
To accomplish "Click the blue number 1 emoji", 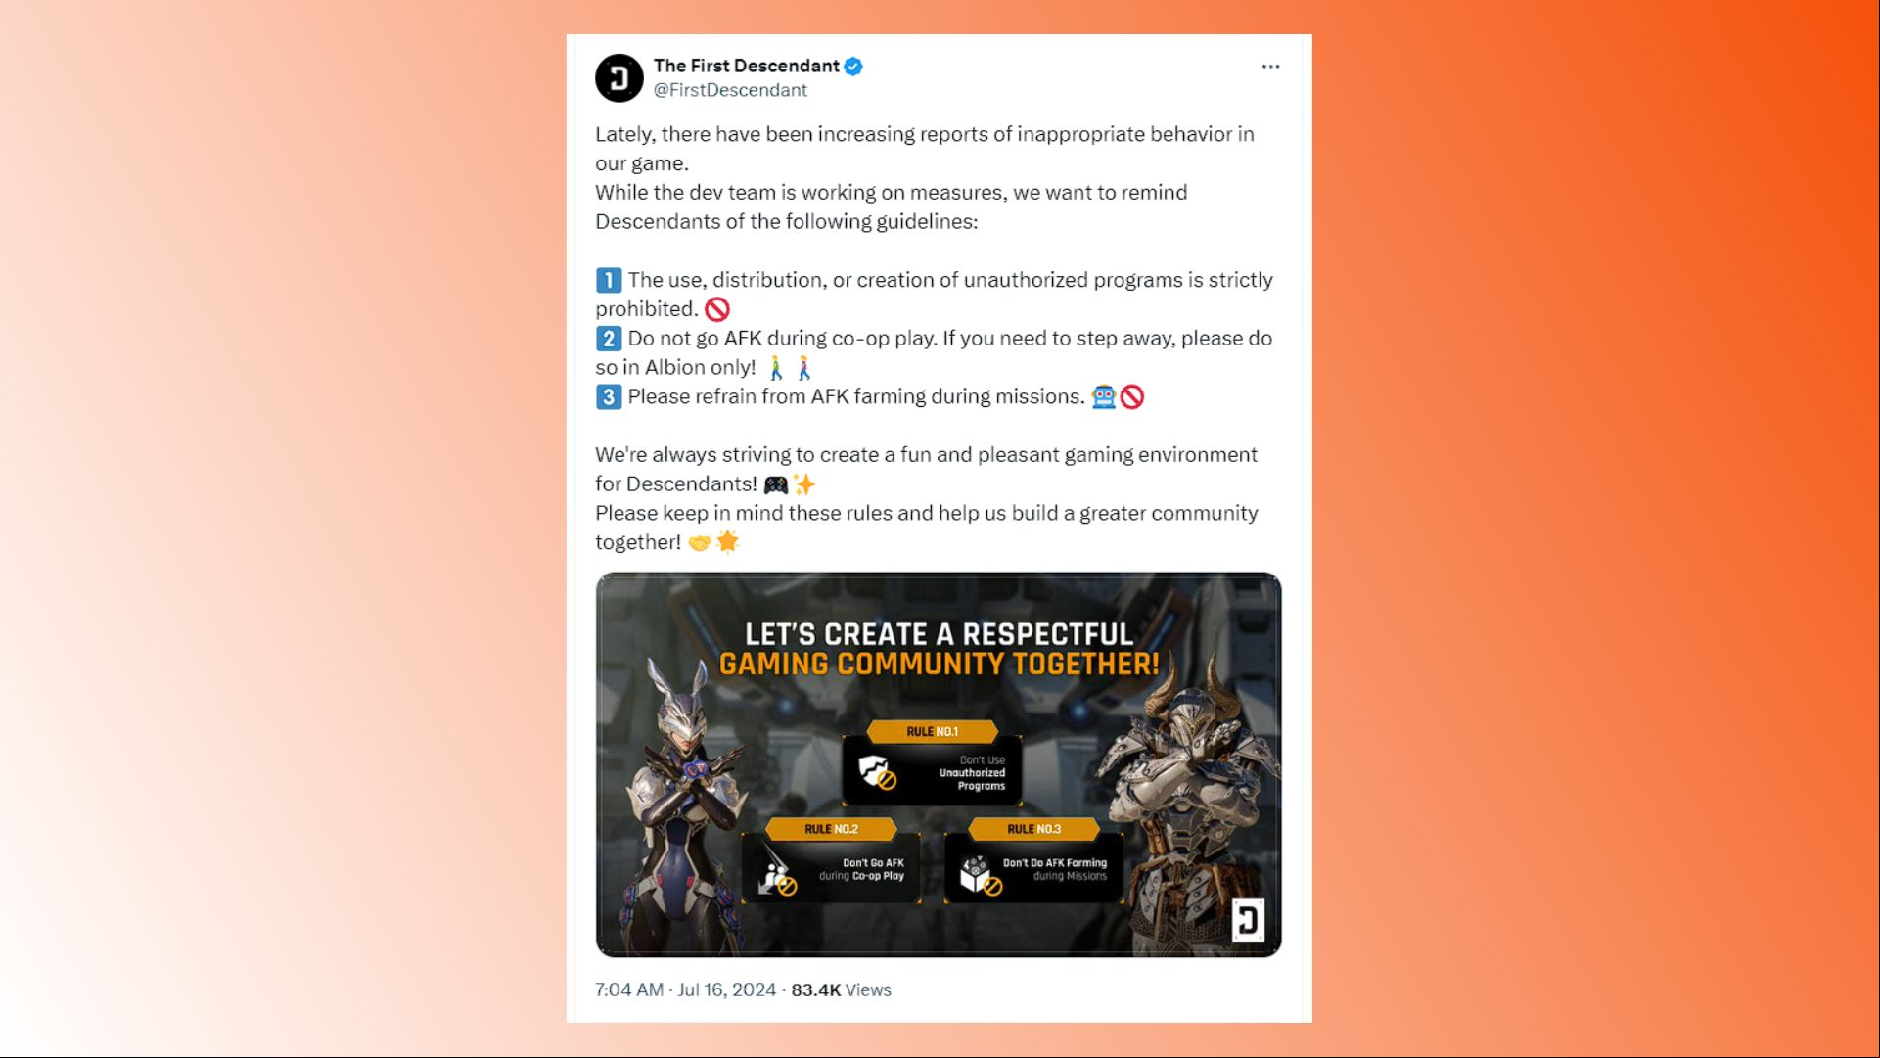I will (609, 281).
